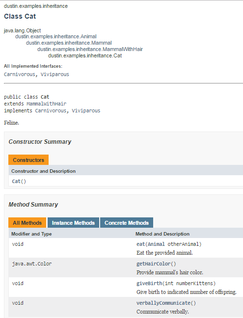Click the Method Summary heading
243x318 pixels.
pos(33,205)
